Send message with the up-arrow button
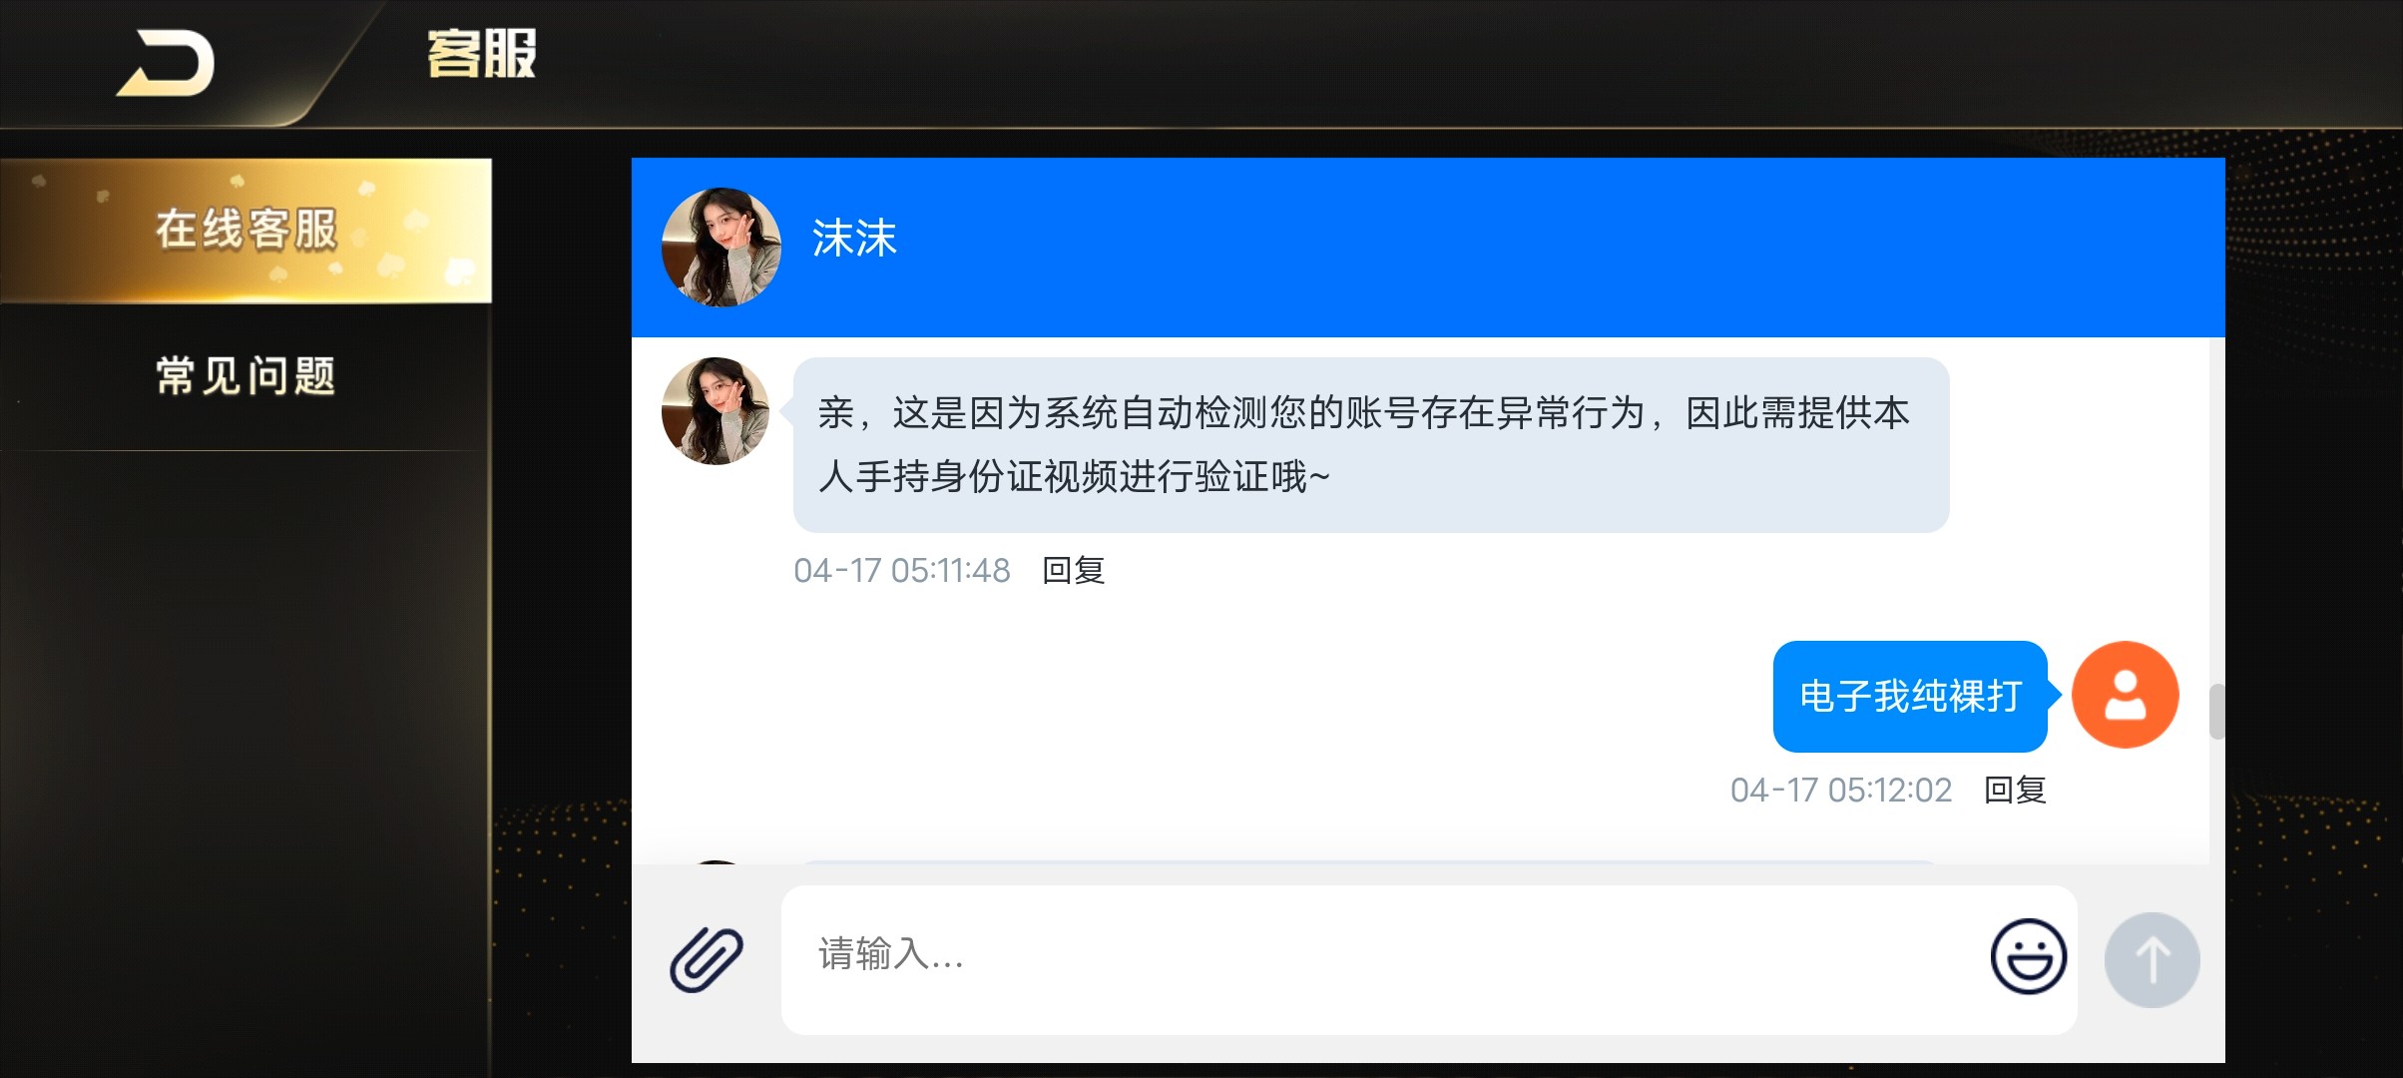 [x=2152, y=959]
